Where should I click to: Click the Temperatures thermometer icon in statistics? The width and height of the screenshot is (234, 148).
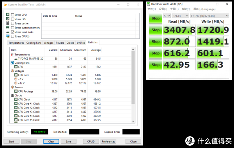(x=12, y=55)
